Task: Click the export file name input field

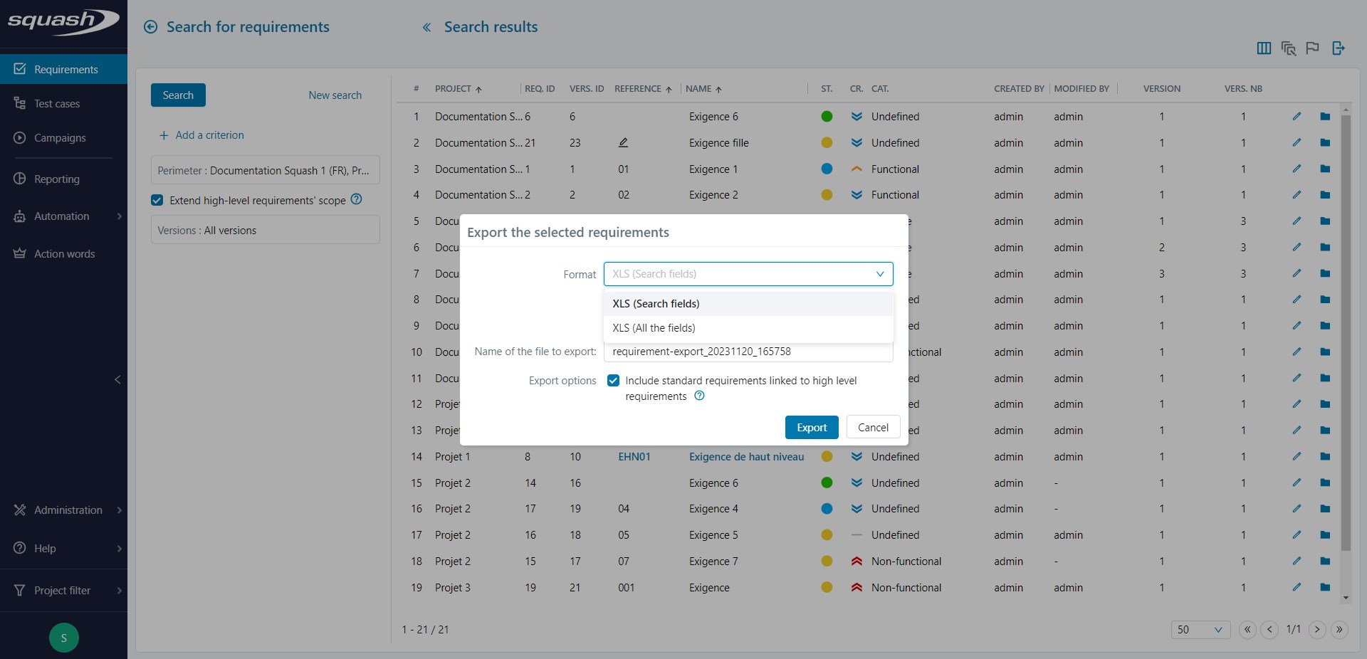Action: click(748, 352)
